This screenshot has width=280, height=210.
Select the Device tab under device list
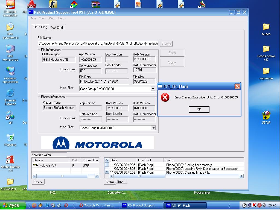[x=38, y=182]
